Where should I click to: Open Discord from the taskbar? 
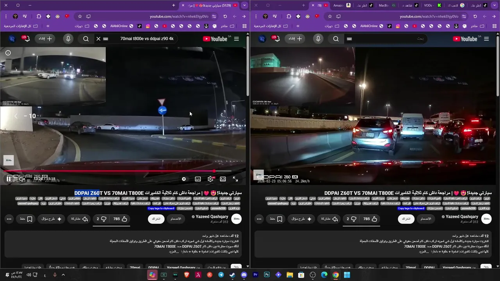244,275
